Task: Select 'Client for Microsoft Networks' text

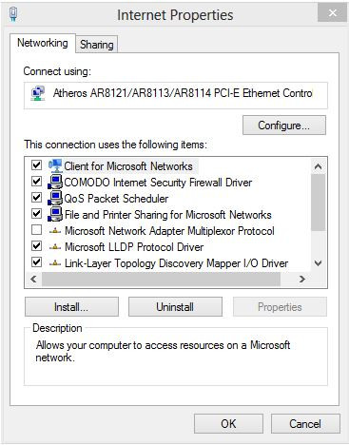Action: [x=128, y=166]
